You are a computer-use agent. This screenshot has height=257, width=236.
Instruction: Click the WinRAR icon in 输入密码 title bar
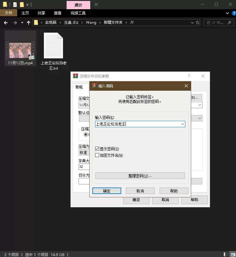95,86
